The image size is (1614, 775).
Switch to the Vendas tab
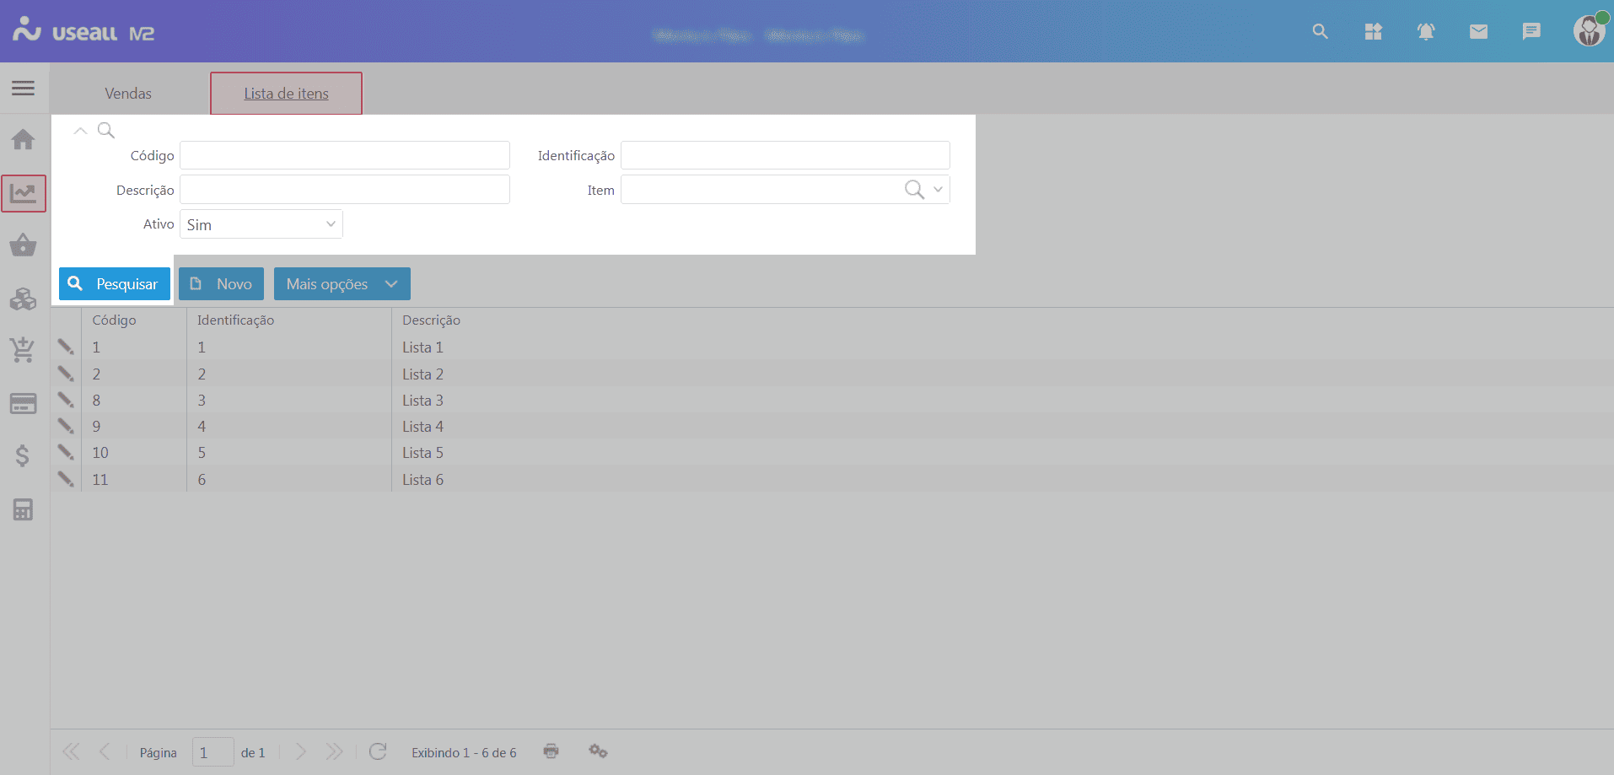[x=128, y=94]
